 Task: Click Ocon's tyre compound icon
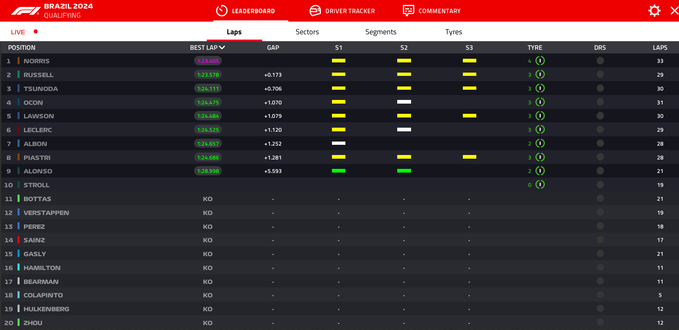point(540,102)
